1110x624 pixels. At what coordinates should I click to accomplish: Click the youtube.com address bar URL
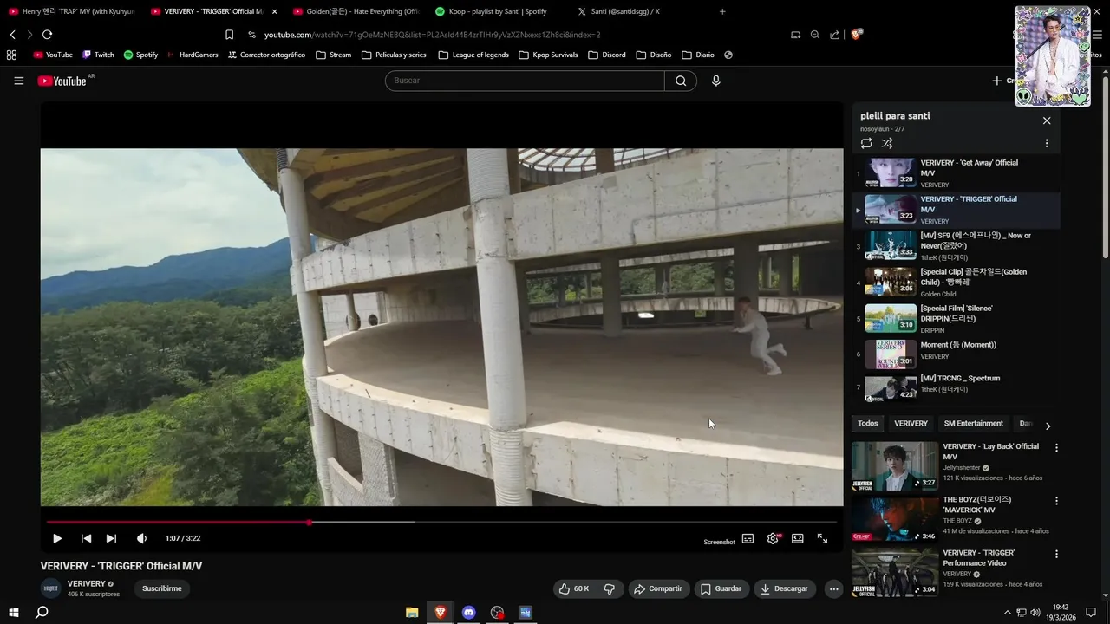click(x=432, y=35)
